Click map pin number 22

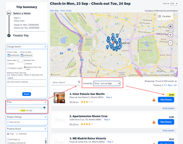[117, 35]
